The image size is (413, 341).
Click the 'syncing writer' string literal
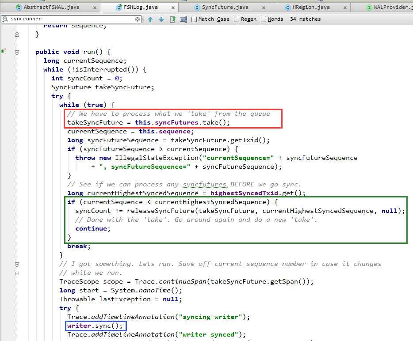[x=210, y=317]
